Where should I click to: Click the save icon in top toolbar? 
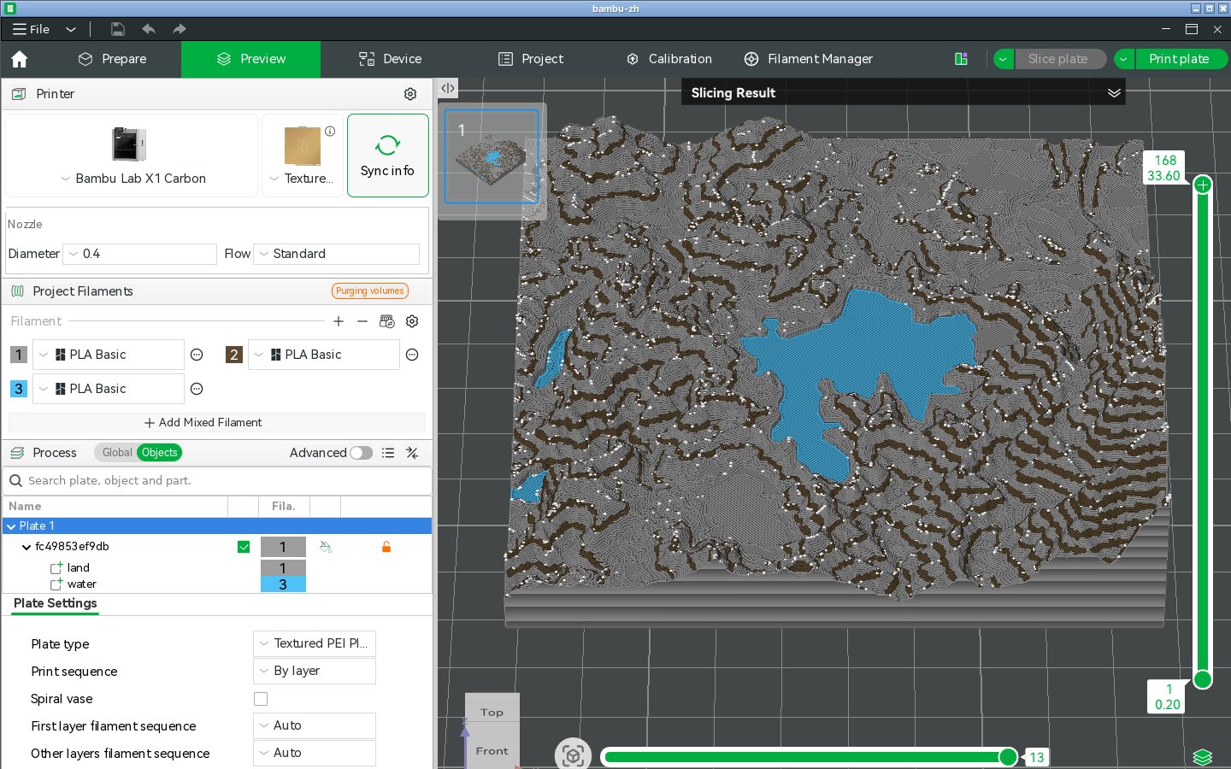pyautogui.click(x=118, y=29)
